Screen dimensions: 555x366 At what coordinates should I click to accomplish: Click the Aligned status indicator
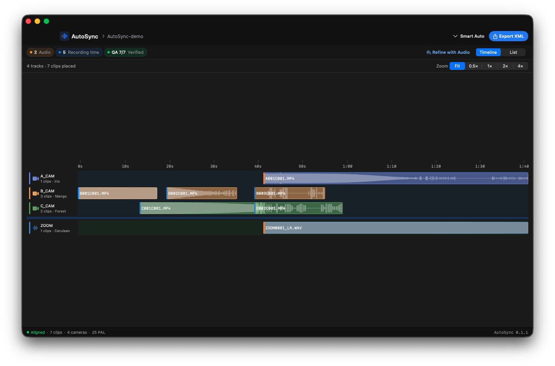tap(36, 332)
